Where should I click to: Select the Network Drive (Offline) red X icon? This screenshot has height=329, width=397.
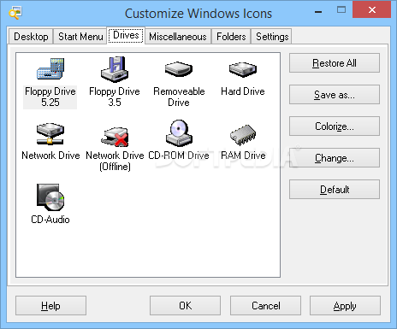click(115, 136)
